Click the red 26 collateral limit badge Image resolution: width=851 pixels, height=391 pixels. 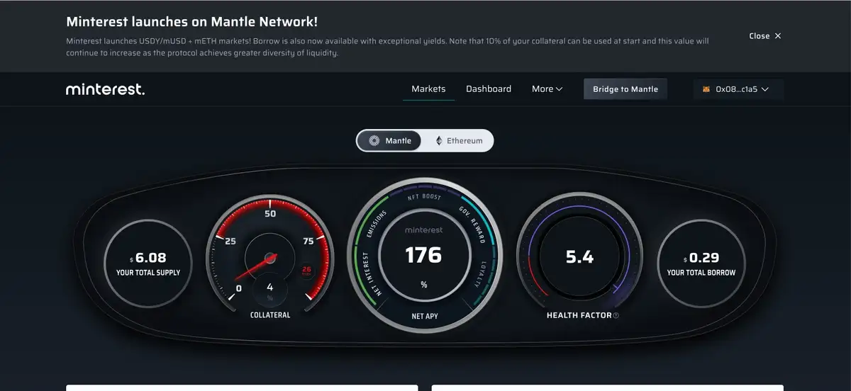[307, 270]
